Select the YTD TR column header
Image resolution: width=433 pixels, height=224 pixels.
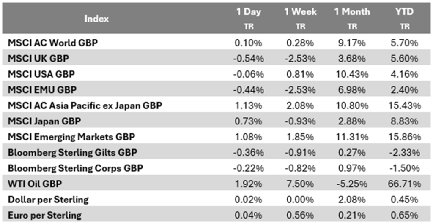point(404,18)
